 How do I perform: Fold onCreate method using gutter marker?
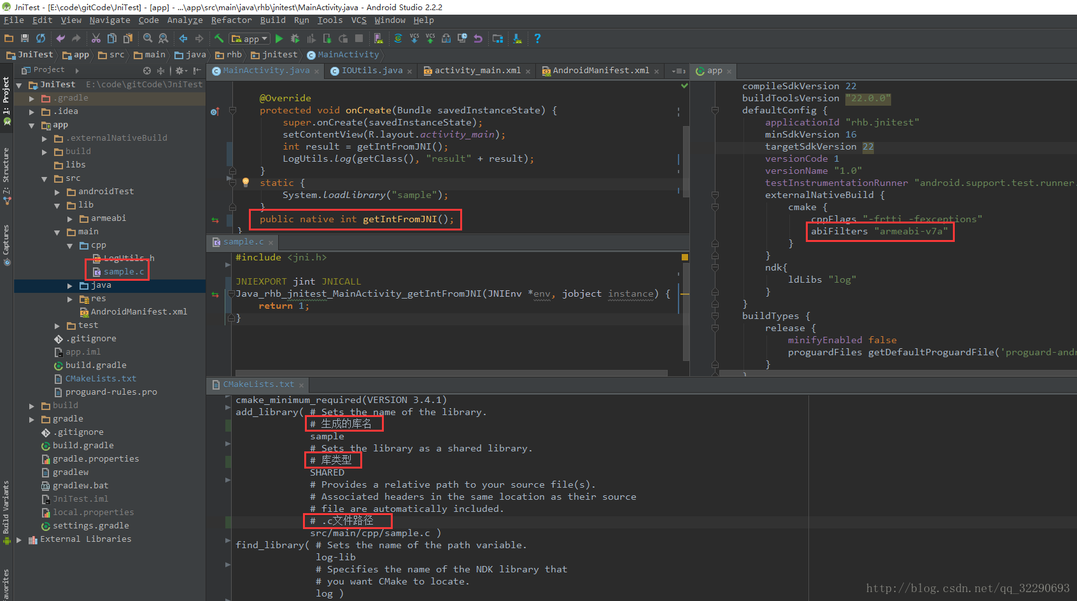pyautogui.click(x=232, y=111)
